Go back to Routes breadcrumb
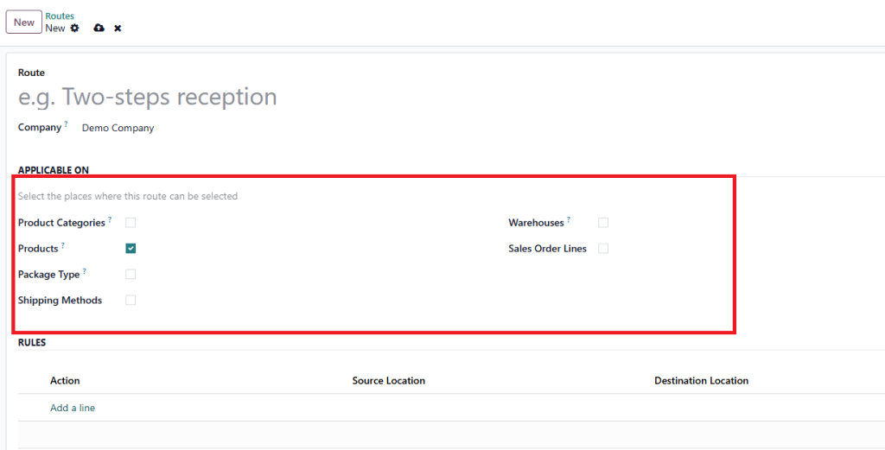Screen dimensions: 885x450 [60, 16]
